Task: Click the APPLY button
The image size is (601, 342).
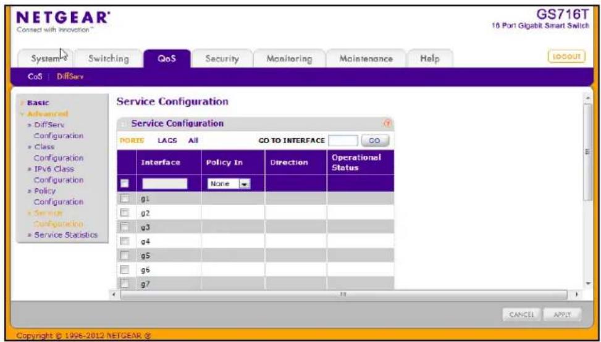Action: click(562, 314)
